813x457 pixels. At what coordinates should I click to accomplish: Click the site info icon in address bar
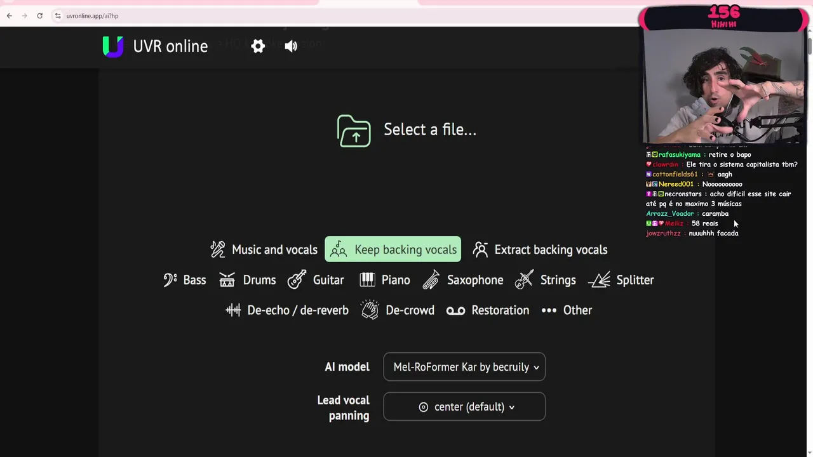click(x=57, y=16)
